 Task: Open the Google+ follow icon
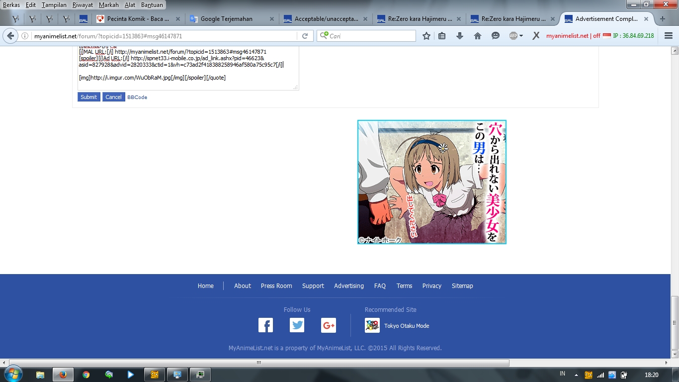point(329,325)
